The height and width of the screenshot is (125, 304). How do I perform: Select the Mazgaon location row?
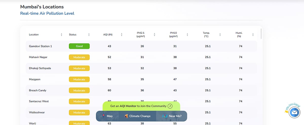pos(35,79)
